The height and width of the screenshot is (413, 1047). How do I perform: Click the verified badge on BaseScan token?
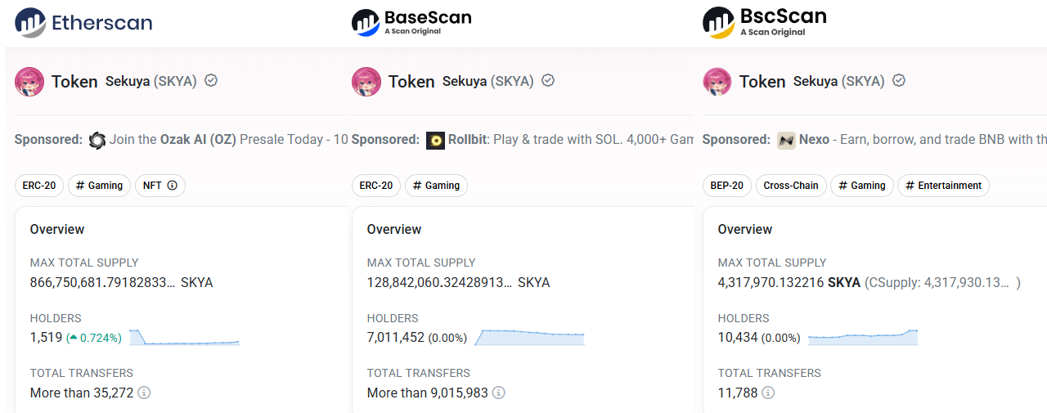pyautogui.click(x=548, y=81)
